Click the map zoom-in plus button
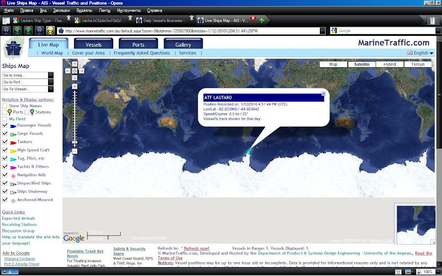 click(x=75, y=87)
